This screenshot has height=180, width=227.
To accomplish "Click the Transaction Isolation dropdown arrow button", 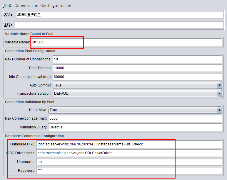I will point(219,94).
